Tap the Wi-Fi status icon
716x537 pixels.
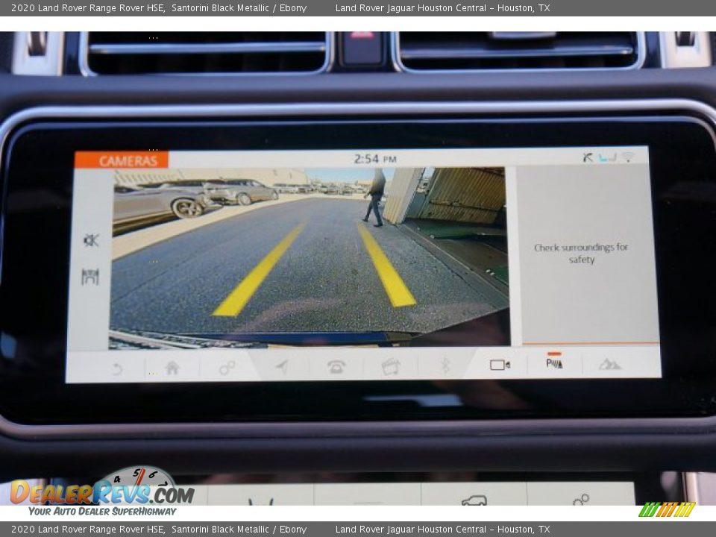[x=629, y=157]
